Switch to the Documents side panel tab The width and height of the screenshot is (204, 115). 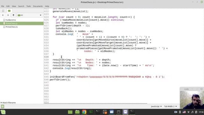pyautogui.click(x=3, y=11)
